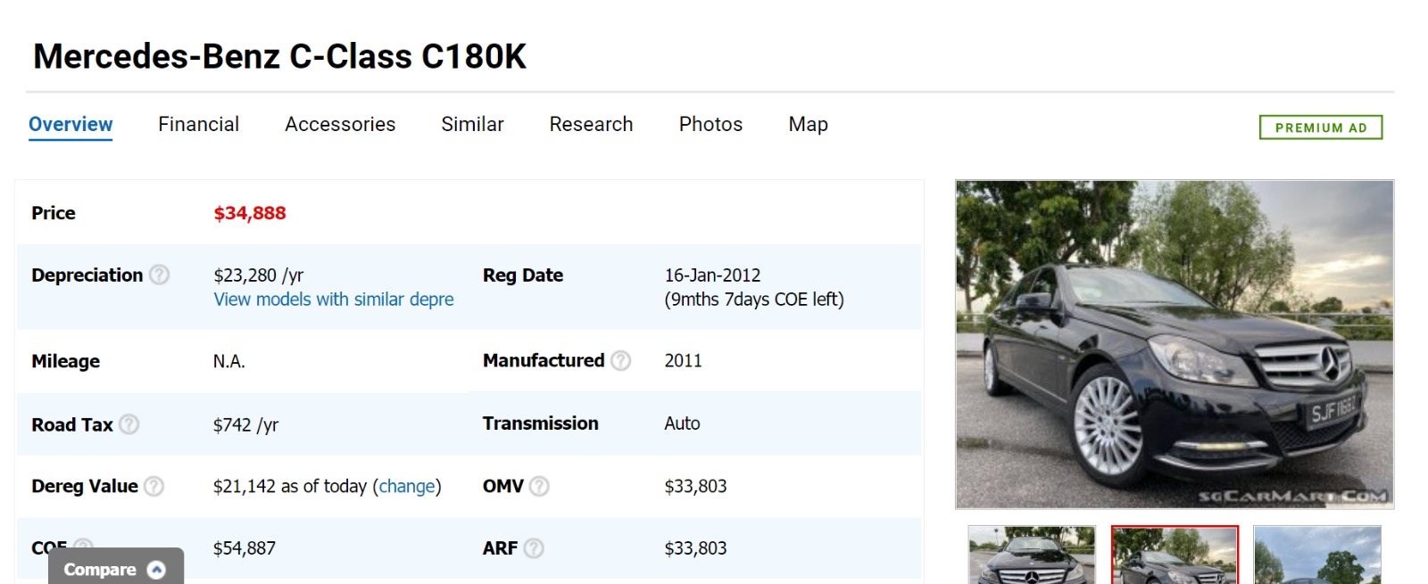This screenshot has width=1428, height=584.
Task: Click the Premium Ad badge
Action: pyautogui.click(x=1320, y=127)
